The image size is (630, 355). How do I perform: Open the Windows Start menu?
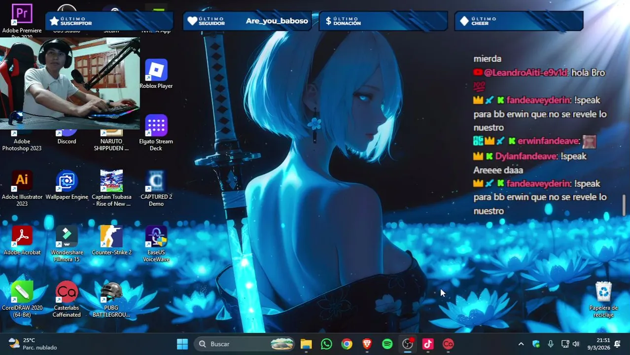[x=182, y=344]
